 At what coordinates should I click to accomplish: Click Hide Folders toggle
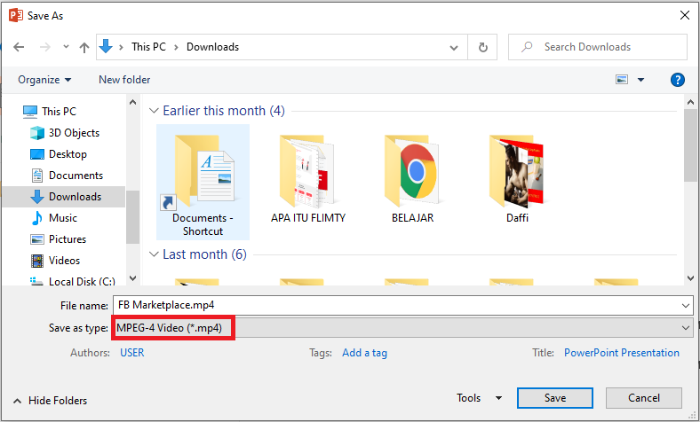point(51,401)
